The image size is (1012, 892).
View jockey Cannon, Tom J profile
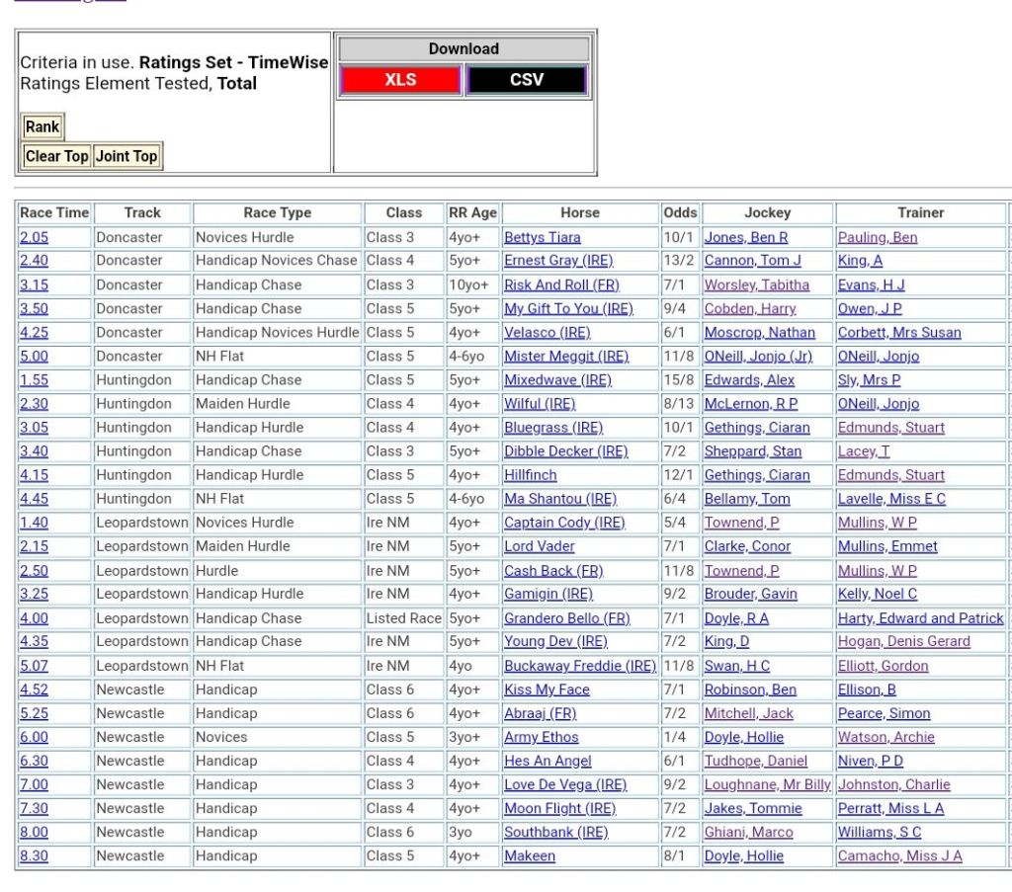point(752,261)
